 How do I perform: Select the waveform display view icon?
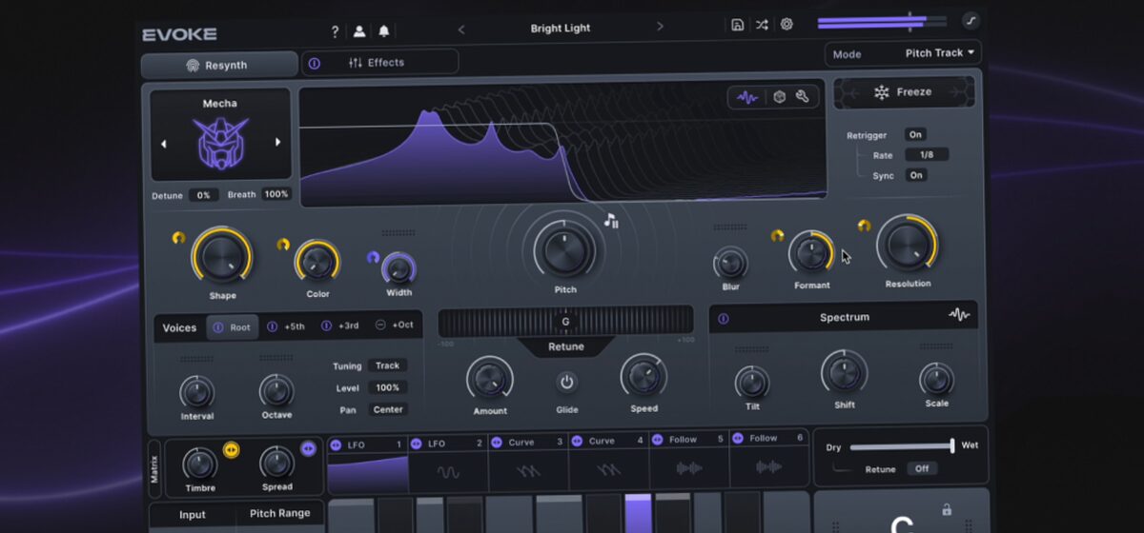[748, 96]
